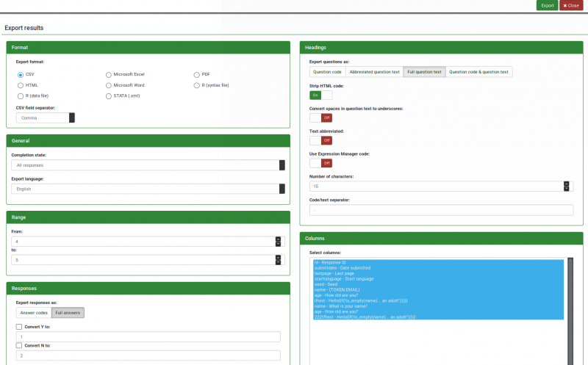The height and width of the screenshot is (365, 588).
Task: Choose Question code & question text
Action: [x=479, y=72]
